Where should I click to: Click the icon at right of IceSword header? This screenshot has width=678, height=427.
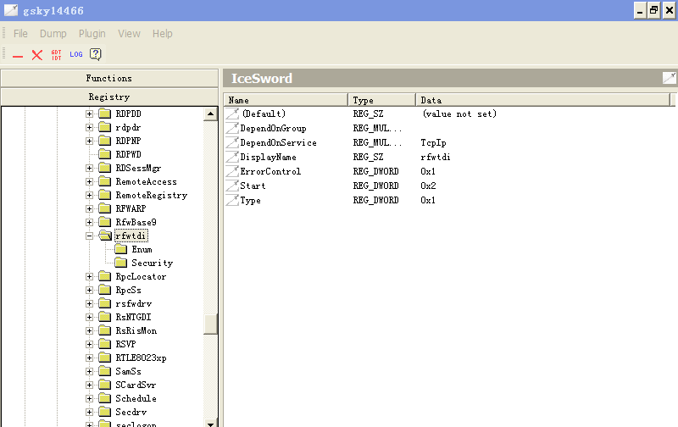669,78
